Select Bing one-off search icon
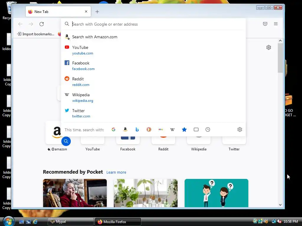The width and height of the screenshot is (302, 226). [137, 129]
